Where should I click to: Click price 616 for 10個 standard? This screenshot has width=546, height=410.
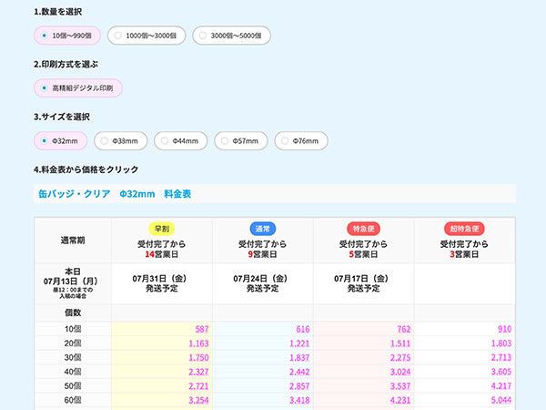303,329
